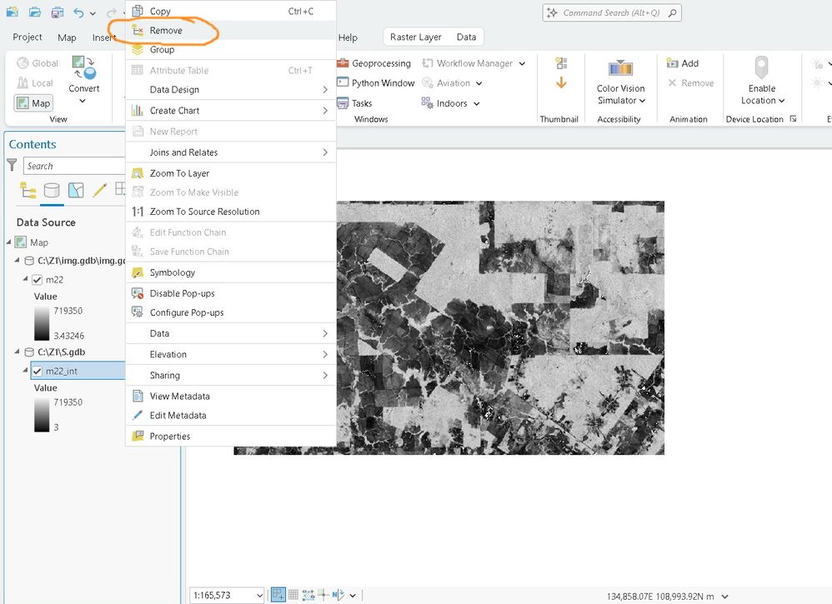832x604 pixels.
Task: Open the Tasks pane
Action: [x=354, y=103]
